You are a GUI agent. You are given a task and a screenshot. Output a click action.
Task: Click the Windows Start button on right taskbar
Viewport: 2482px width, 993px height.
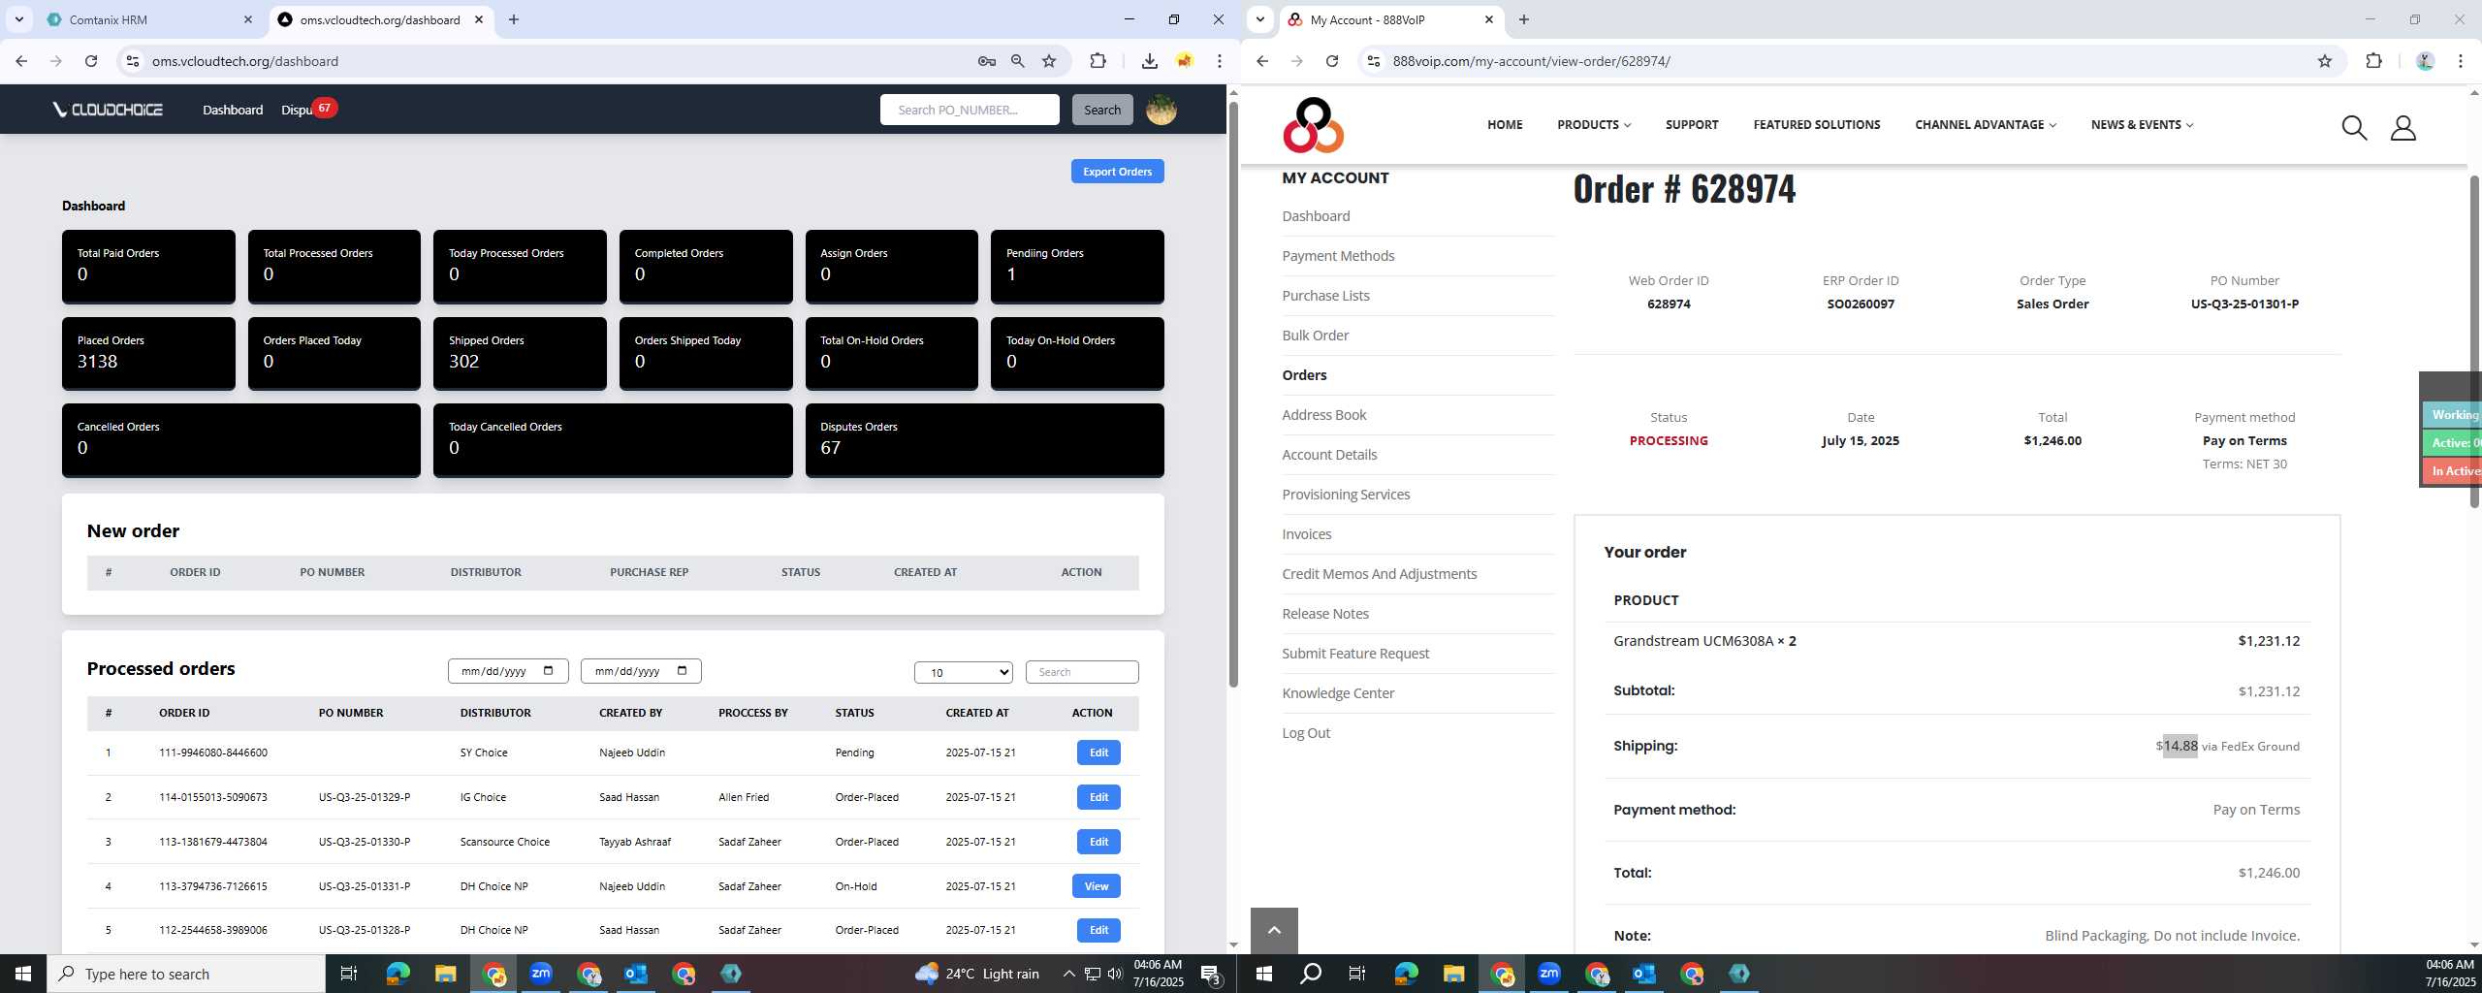point(1263,973)
